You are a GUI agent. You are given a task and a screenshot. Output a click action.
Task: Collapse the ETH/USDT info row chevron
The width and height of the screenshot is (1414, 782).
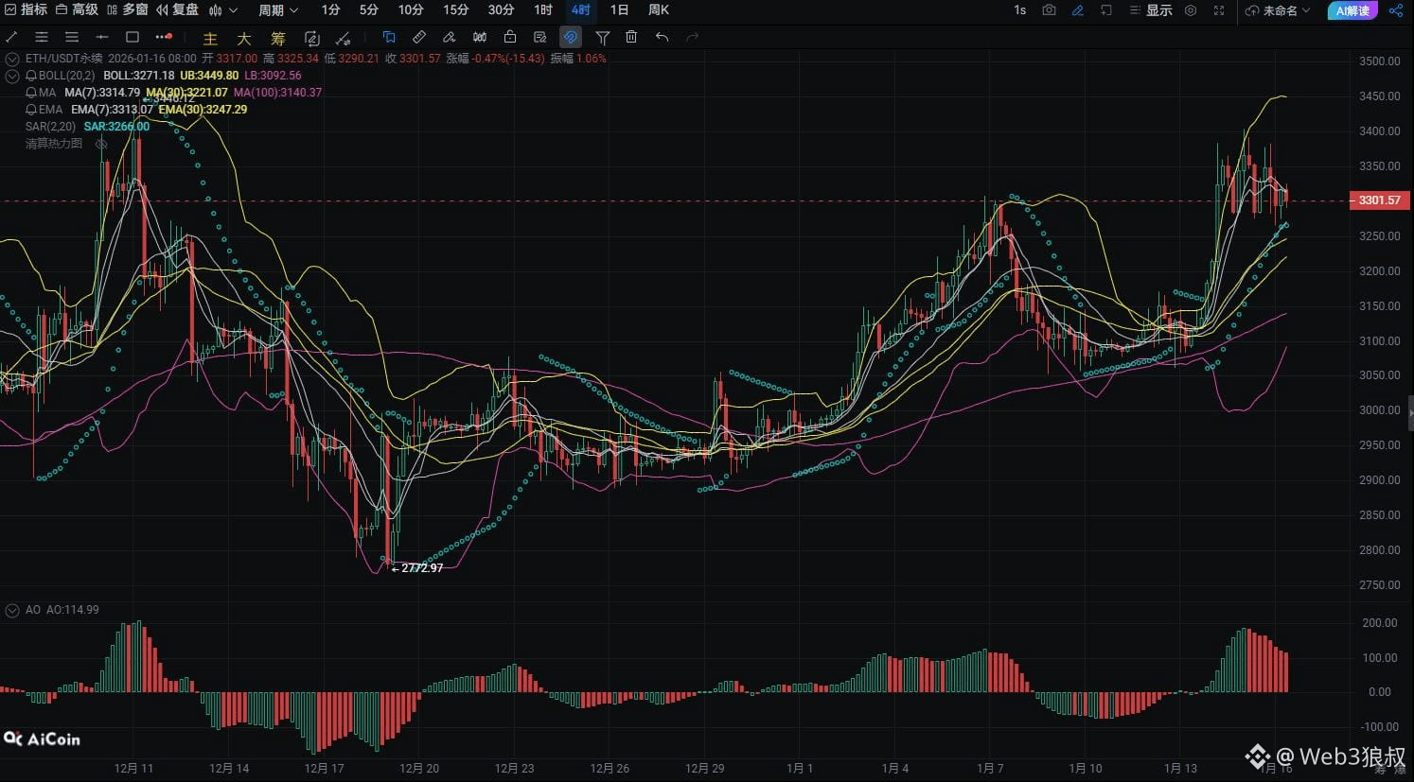pyautogui.click(x=12, y=59)
